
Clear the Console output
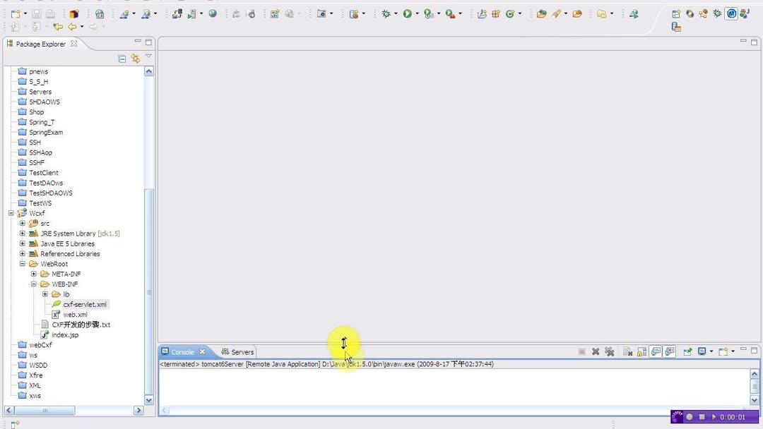626,351
